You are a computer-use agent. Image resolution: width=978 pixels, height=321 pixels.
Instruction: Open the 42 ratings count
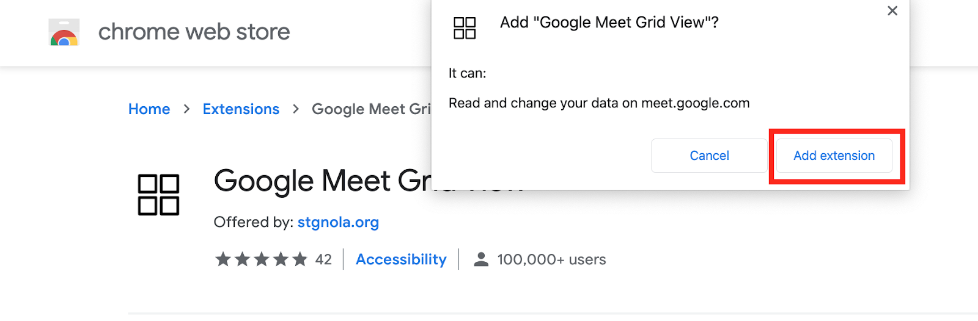[323, 259]
